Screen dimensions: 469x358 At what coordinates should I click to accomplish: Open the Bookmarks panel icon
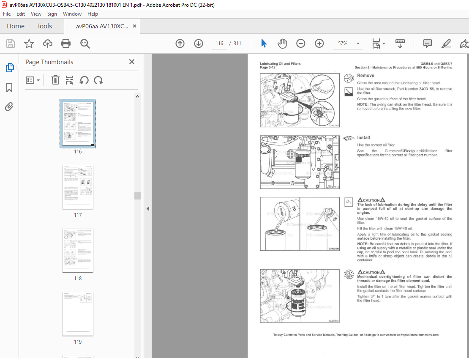(x=9, y=88)
